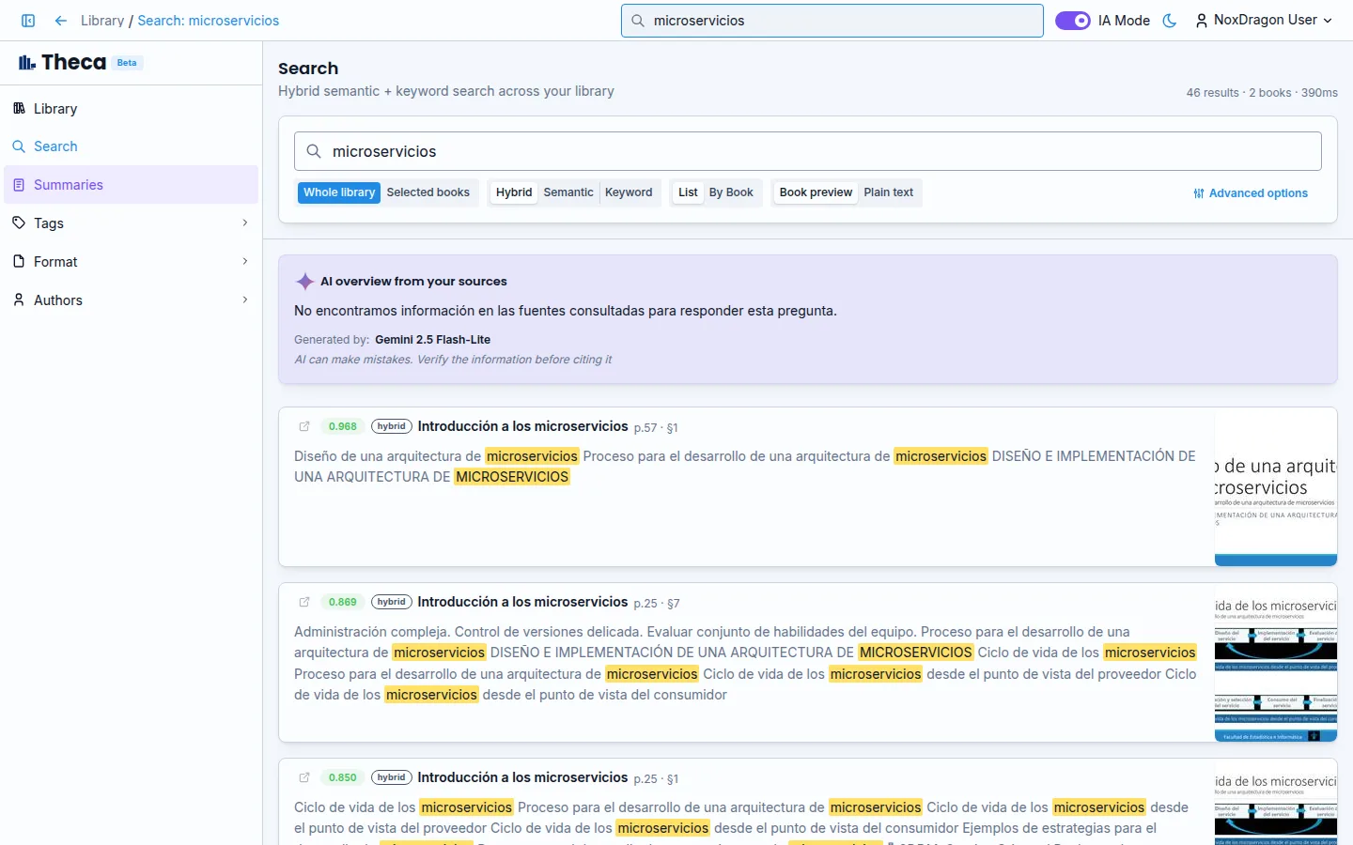Open result 0.850 external link icon
This screenshot has width=1353, height=845.
coord(304,777)
